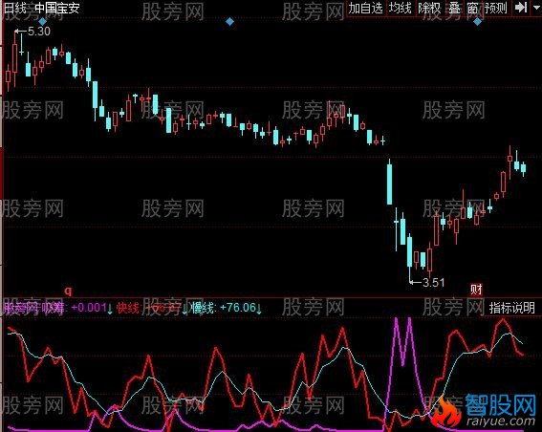542x432 pixels.
Task: Toggle the 除权 ex-rights adjustment
Action: [429, 8]
